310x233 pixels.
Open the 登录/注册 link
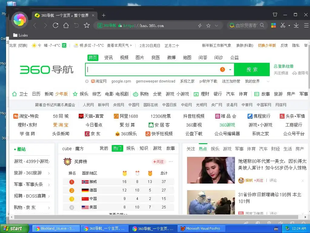(284, 66)
